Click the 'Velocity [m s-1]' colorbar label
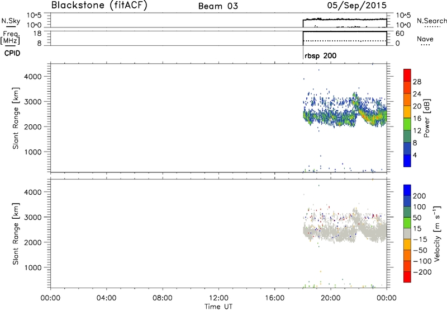Screen dimensions: 447x310 coord(436,233)
